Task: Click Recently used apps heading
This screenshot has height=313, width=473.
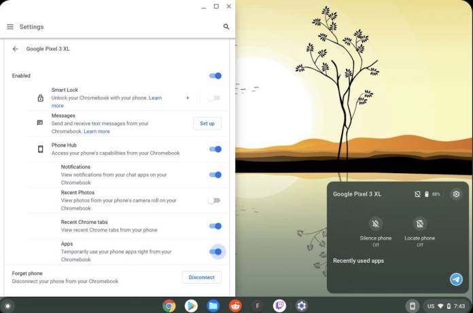Action: (x=358, y=261)
